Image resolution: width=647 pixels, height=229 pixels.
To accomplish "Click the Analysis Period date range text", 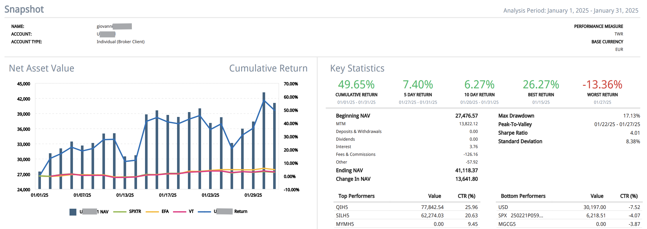I will (571, 11).
